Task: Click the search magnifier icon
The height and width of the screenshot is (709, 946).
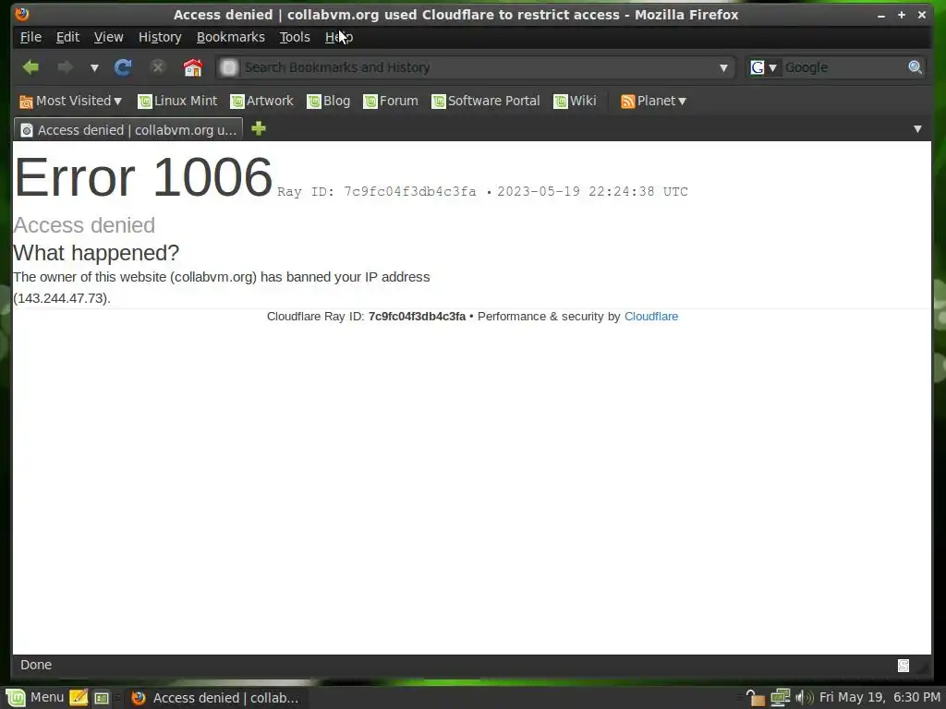Action: point(916,67)
